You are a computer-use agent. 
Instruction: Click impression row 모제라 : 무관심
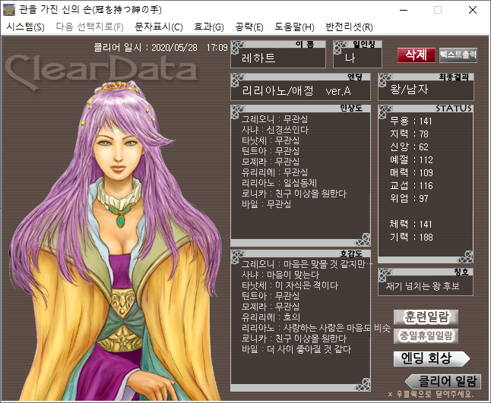[x=271, y=162]
